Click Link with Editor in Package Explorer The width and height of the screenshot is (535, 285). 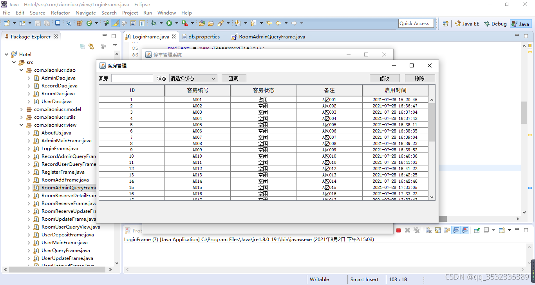pyautogui.click(x=91, y=46)
